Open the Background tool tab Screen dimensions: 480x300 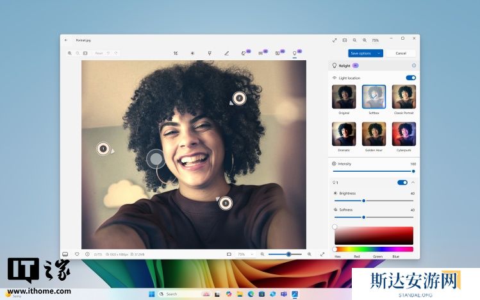pos(278,53)
